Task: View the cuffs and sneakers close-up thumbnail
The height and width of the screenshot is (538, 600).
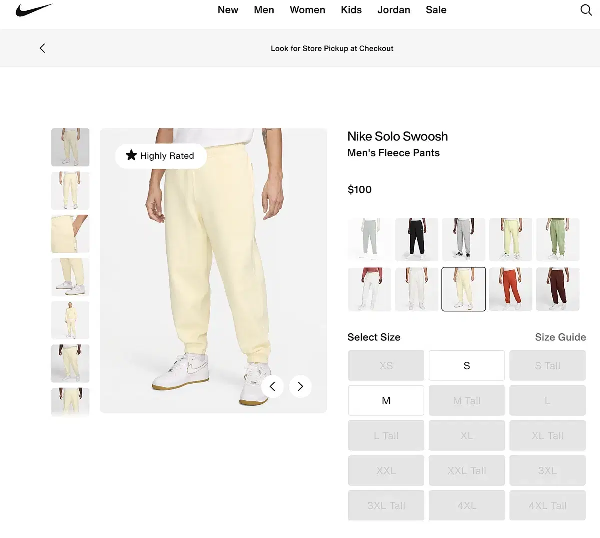Action: [x=70, y=277]
